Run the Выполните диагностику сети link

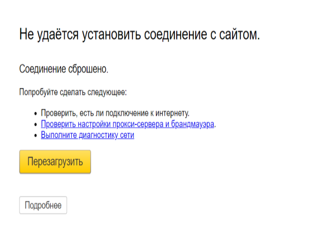pyautogui.click(x=87, y=135)
